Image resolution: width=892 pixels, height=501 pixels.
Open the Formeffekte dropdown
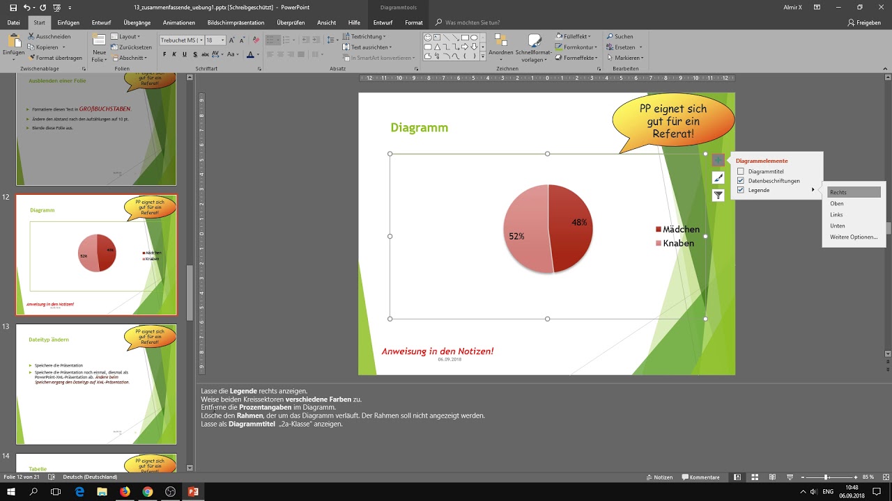coord(577,58)
